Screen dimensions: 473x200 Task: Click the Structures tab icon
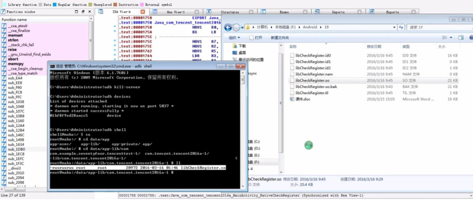pyautogui.click(x=209, y=12)
